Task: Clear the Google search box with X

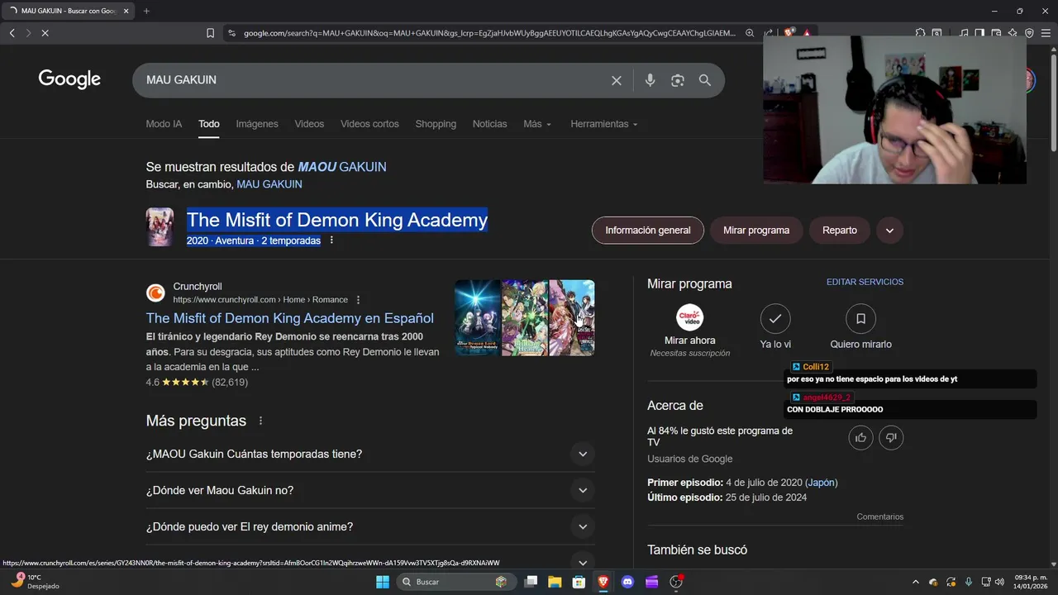Action: [x=616, y=80]
